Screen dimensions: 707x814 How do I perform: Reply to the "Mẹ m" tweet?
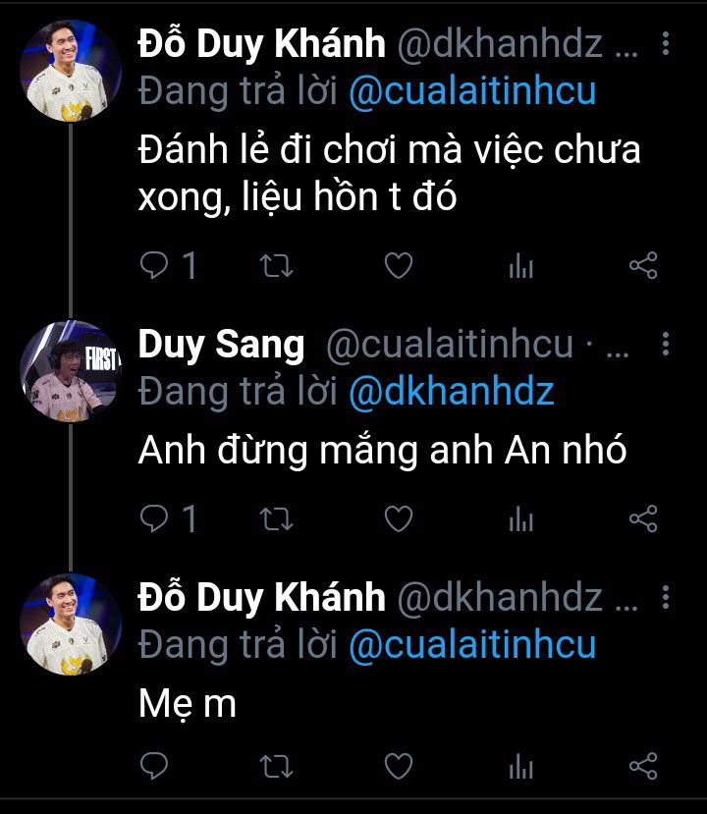point(155,765)
